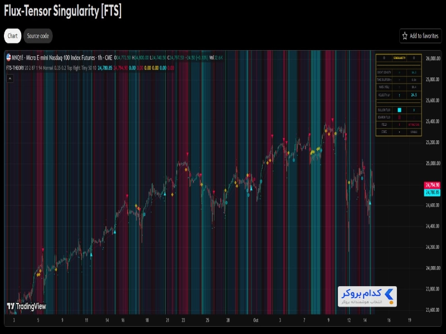The image size is (446, 334).
Task: Click the 12 date on time axis
Action: 349,321
